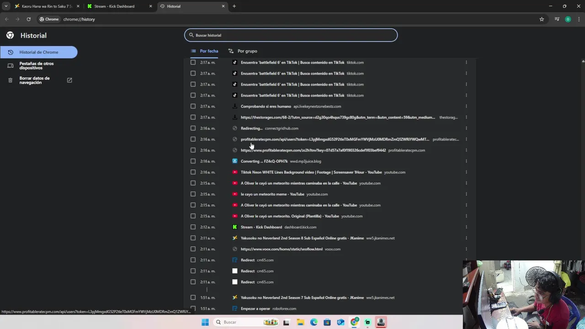Open File Explorer from the taskbar
The image size is (585, 329).
[300, 322]
